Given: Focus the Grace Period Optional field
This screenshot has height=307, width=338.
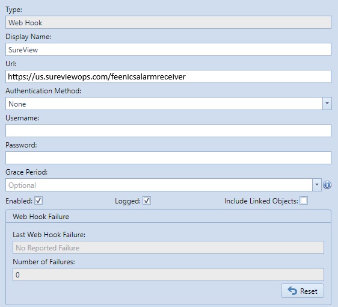Looking at the screenshot, I should click(x=159, y=185).
